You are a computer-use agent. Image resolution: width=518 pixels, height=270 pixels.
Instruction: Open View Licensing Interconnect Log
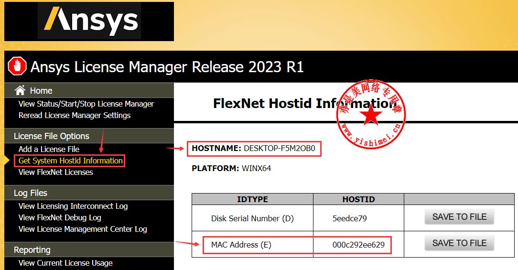(x=73, y=206)
